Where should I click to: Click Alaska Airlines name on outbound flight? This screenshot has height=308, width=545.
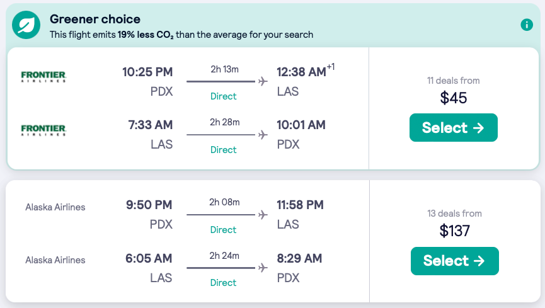(55, 207)
